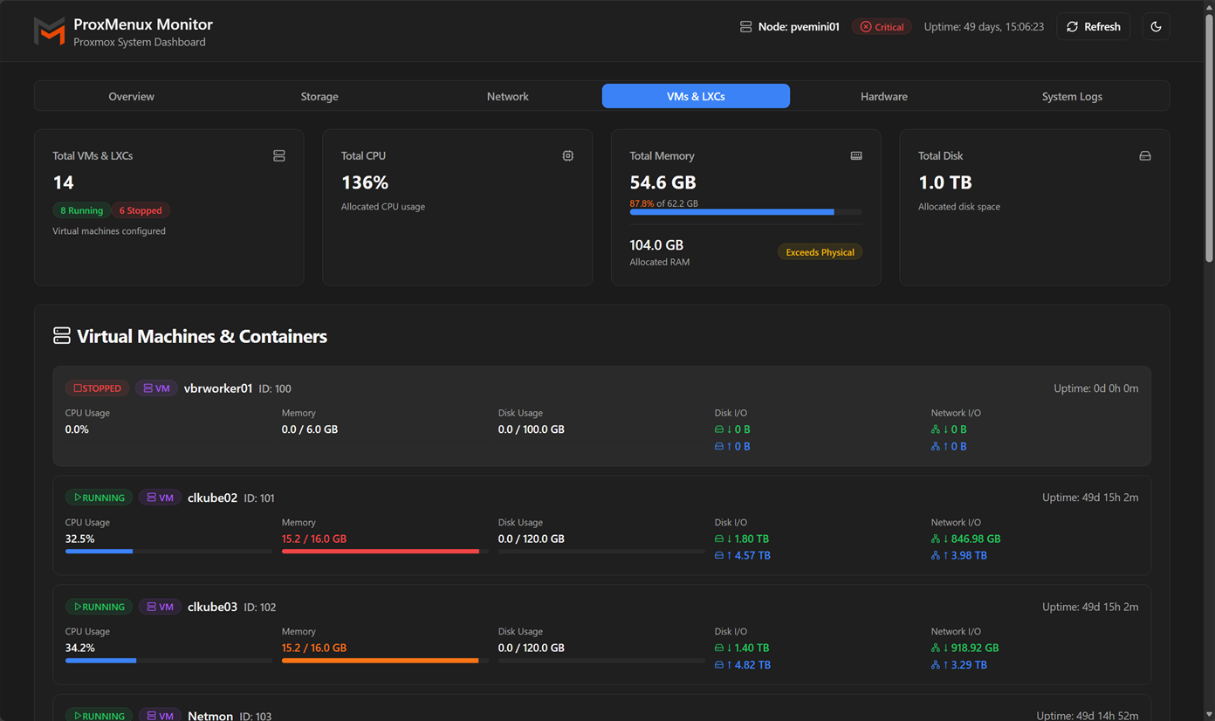Click the ProxMenux Monitor logo icon
The width and height of the screenshot is (1215, 721).
point(49,31)
